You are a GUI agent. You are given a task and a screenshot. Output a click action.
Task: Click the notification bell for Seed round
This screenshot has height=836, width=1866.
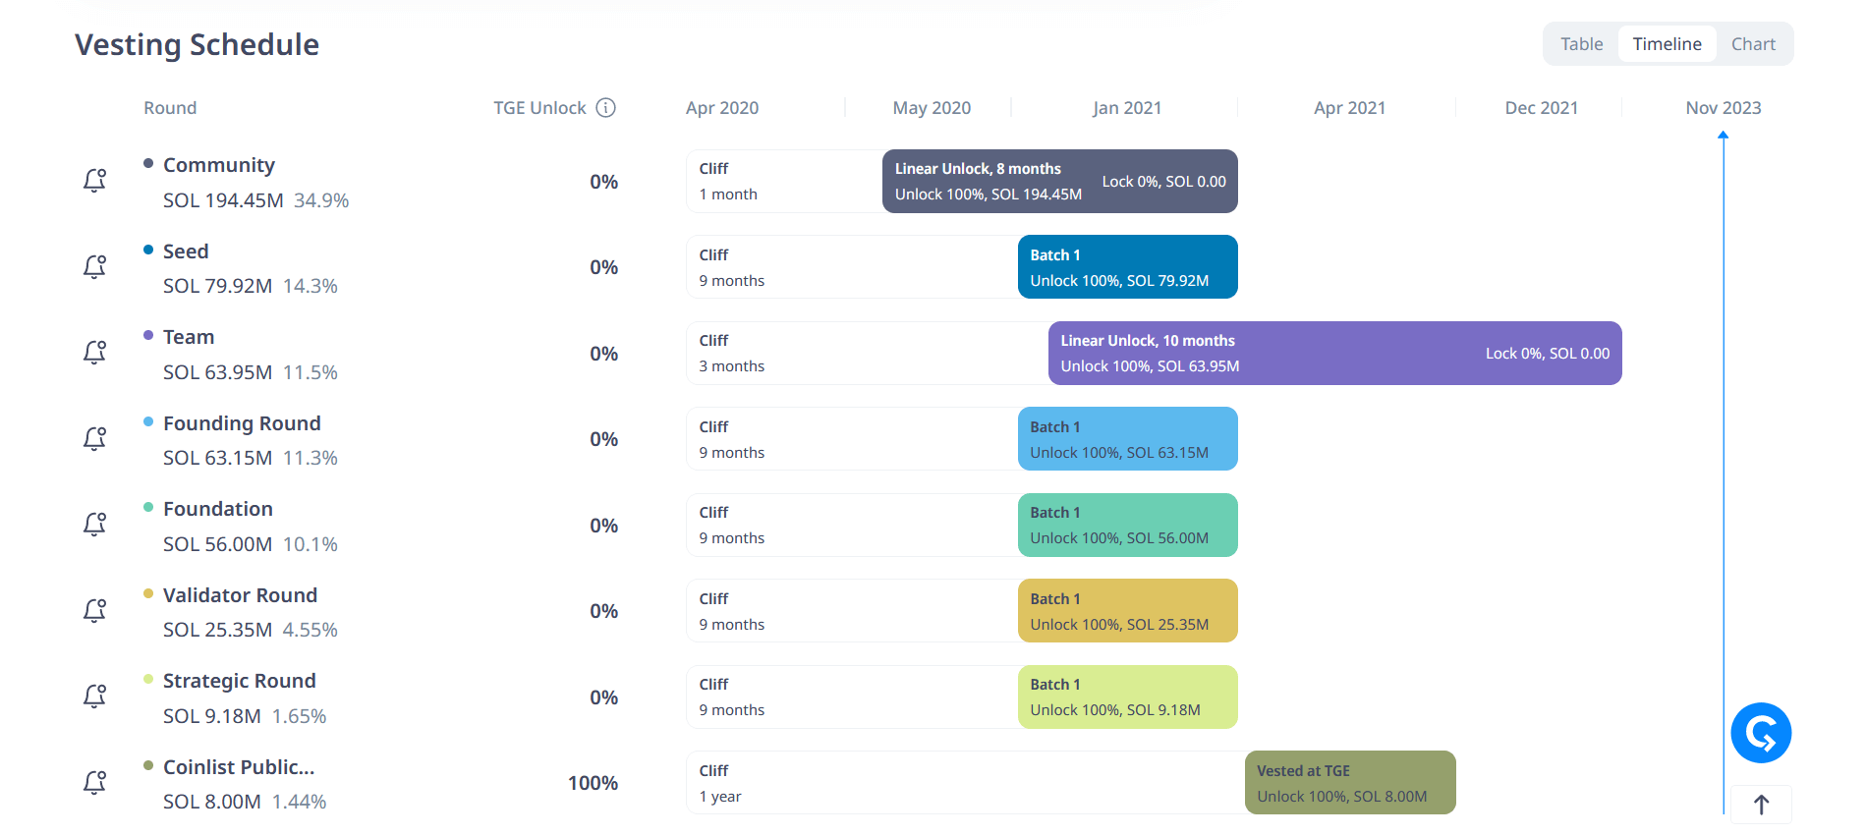tap(93, 266)
